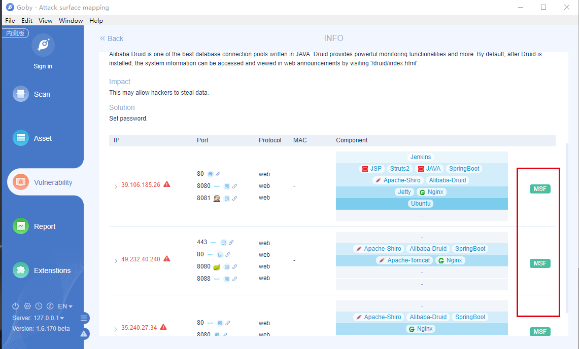Open the Edit menu
Viewport: 579px width, 349px height.
click(26, 21)
